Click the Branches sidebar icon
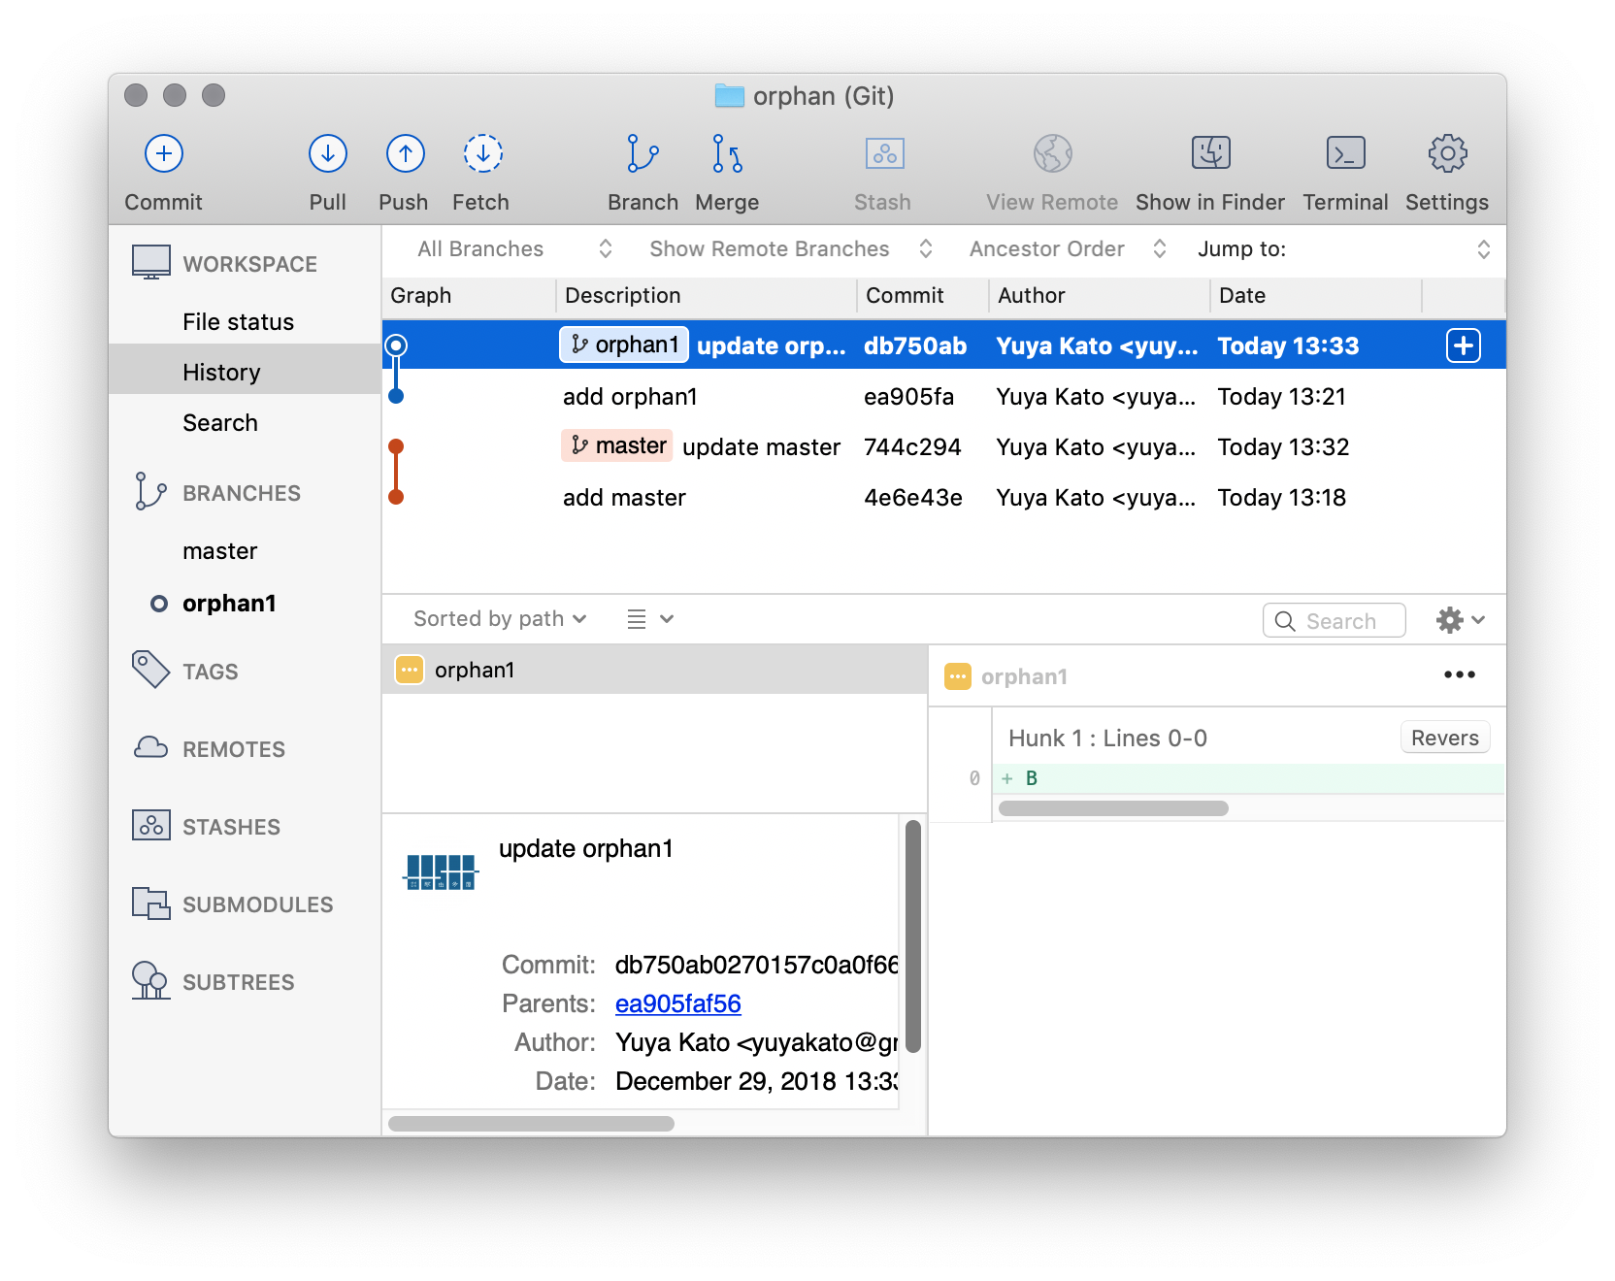The height and width of the screenshot is (1281, 1615). 150,491
